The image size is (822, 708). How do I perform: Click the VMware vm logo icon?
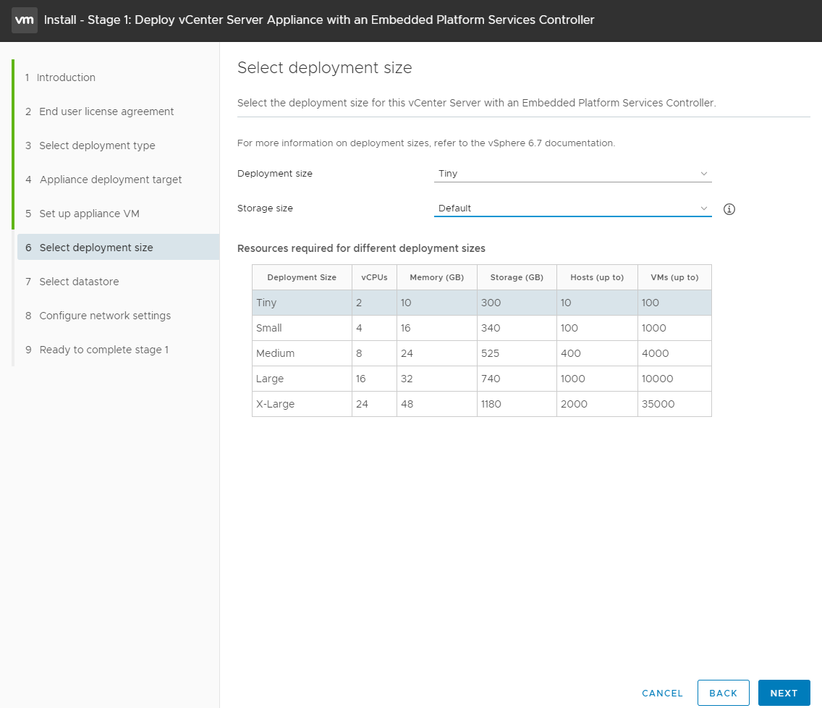tap(25, 20)
